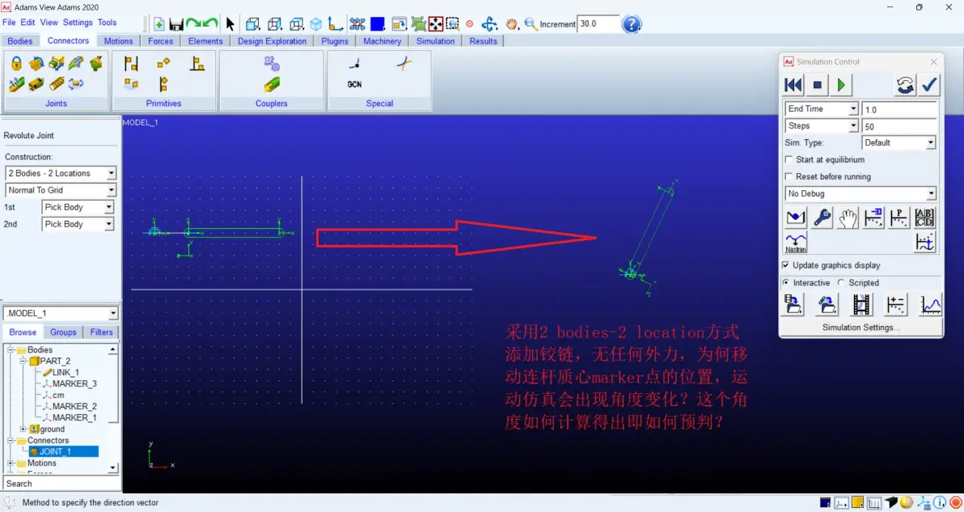Image resolution: width=964 pixels, height=512 pixels.
Task: Select the Scripted radio button
Action: pyautogui.click(x=841, y=283)
